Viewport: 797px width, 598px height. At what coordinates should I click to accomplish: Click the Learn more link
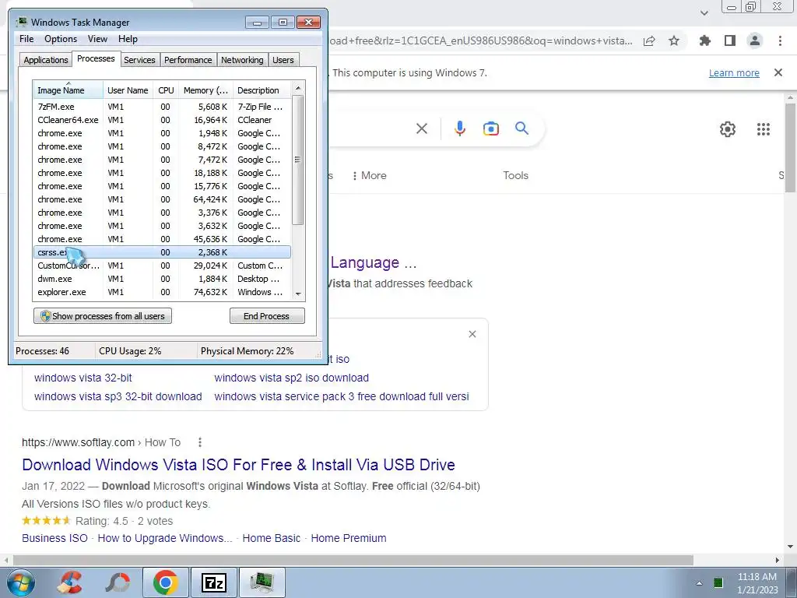tap(734, 72)
